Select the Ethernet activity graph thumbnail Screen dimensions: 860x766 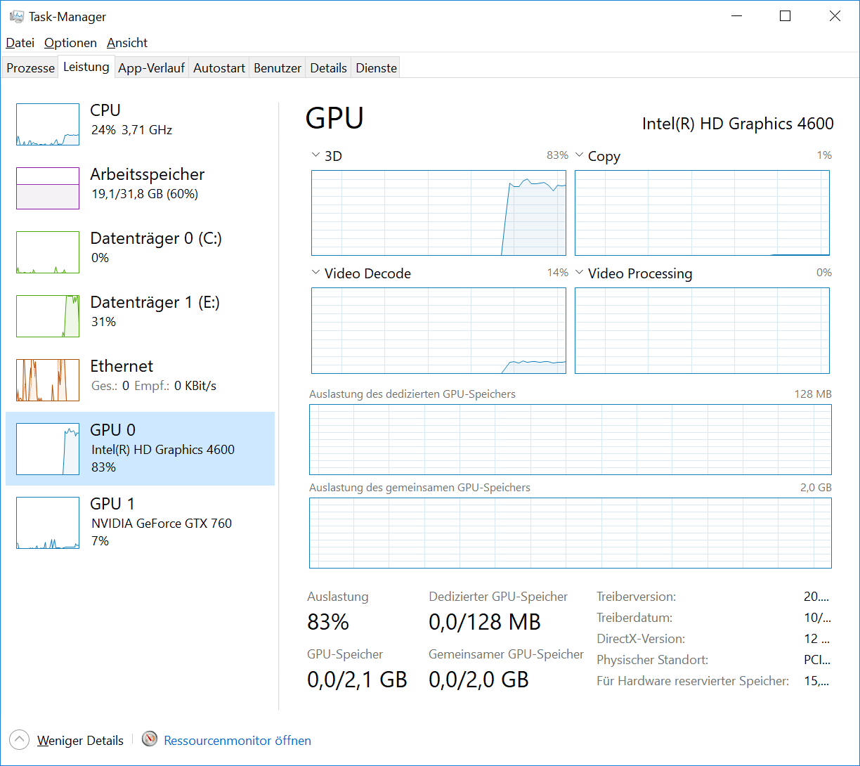click(48, 380)
